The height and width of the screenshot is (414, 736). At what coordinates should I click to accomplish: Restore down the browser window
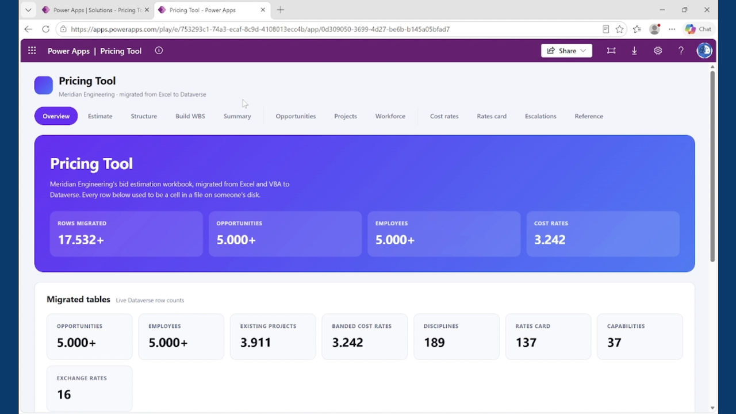[684, 10]
